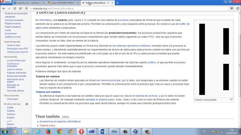Follow 'sistema de archivos' link
Image resolution: width=241 pixels, height=135 pixels.
coord(146,96)
